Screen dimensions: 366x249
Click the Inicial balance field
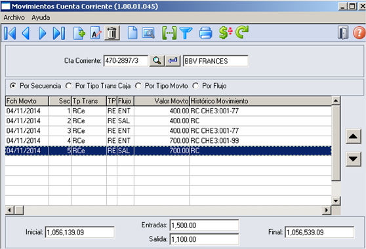[79, 232]
